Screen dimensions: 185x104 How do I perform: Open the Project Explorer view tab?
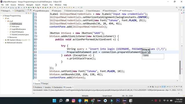[x=20, y=11]
